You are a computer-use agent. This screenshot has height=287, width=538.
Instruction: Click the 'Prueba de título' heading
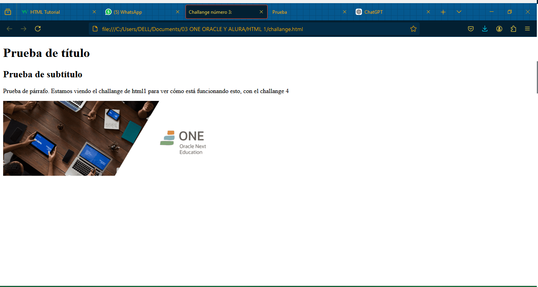tap(46, 53)
